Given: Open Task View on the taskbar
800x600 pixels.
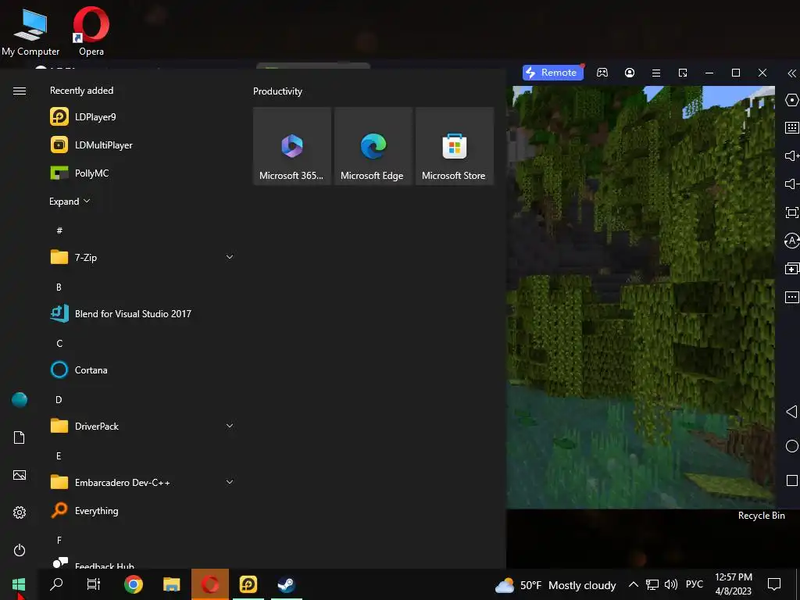Looking at the screenshot, I should coord(94,584).
